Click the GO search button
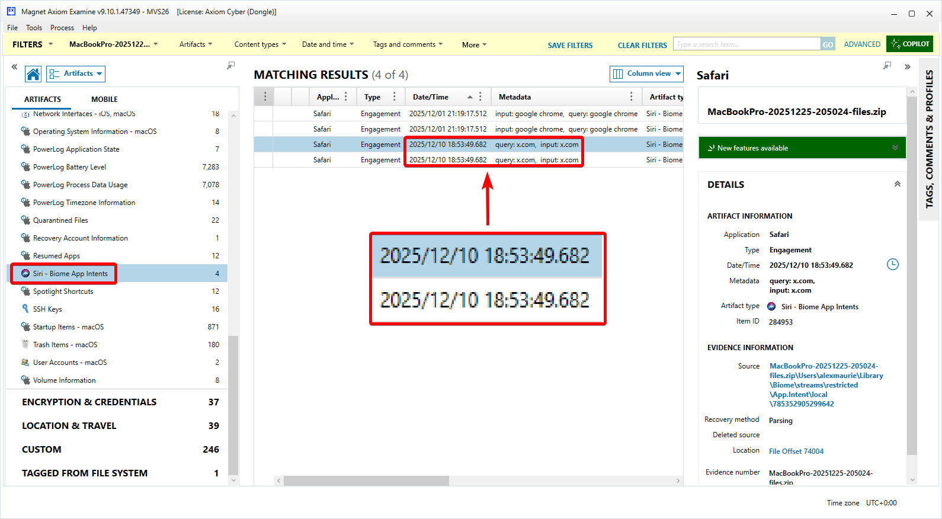Image resolution: width=942 pixels, height=519 pixels. (x=828, y=44)
